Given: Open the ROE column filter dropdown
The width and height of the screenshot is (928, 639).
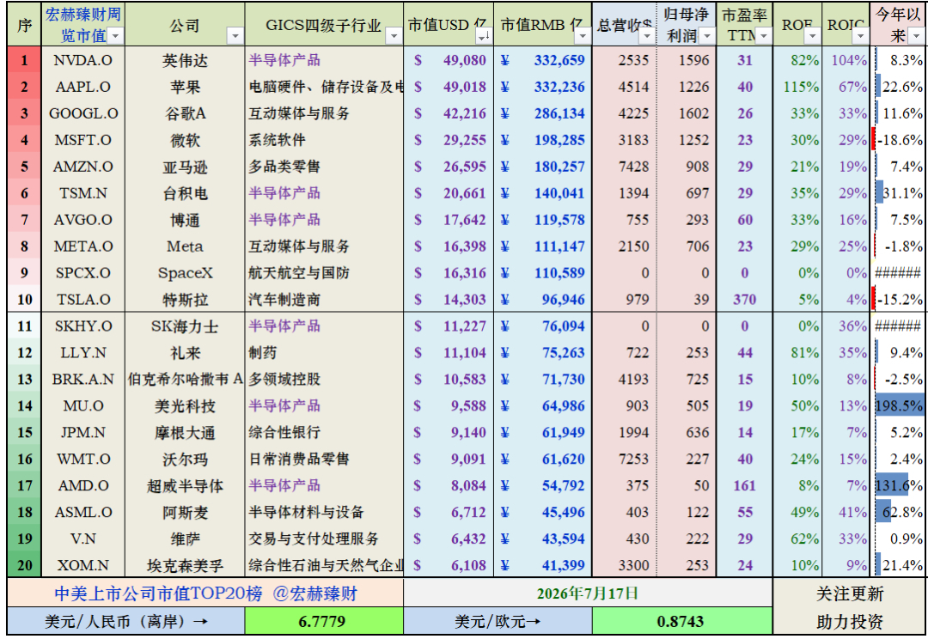Looking at the screenshot, I should (812, 36).
